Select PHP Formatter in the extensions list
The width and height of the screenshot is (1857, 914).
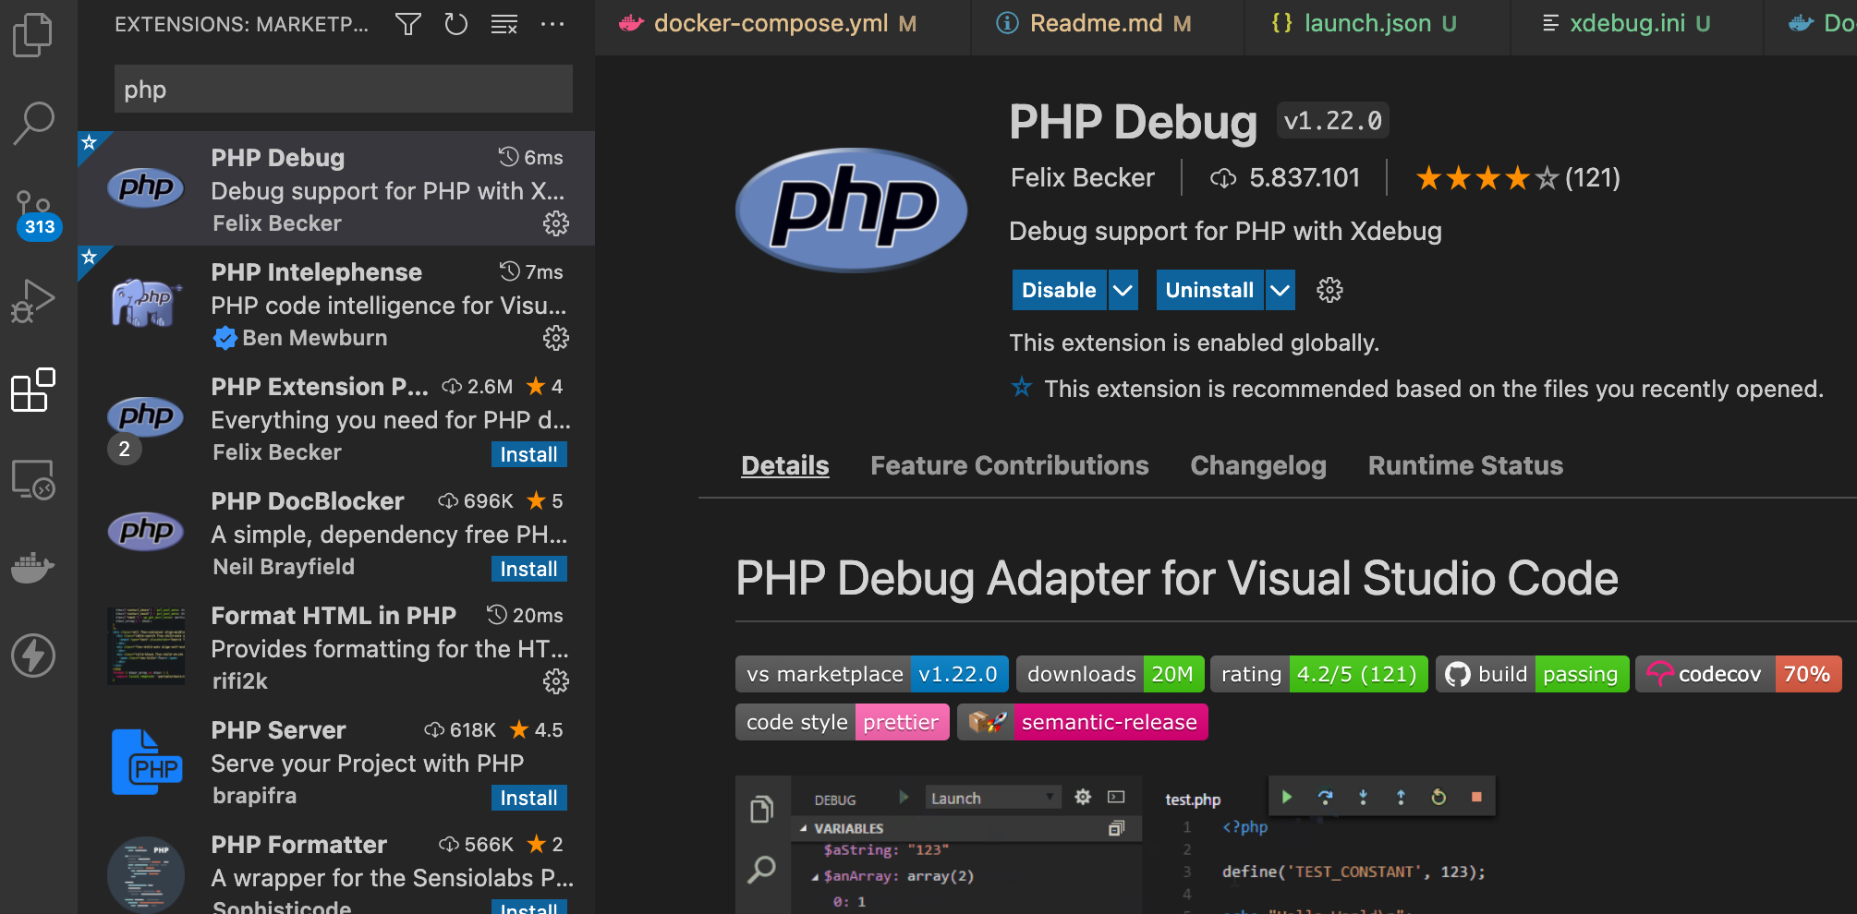(336, 866)
